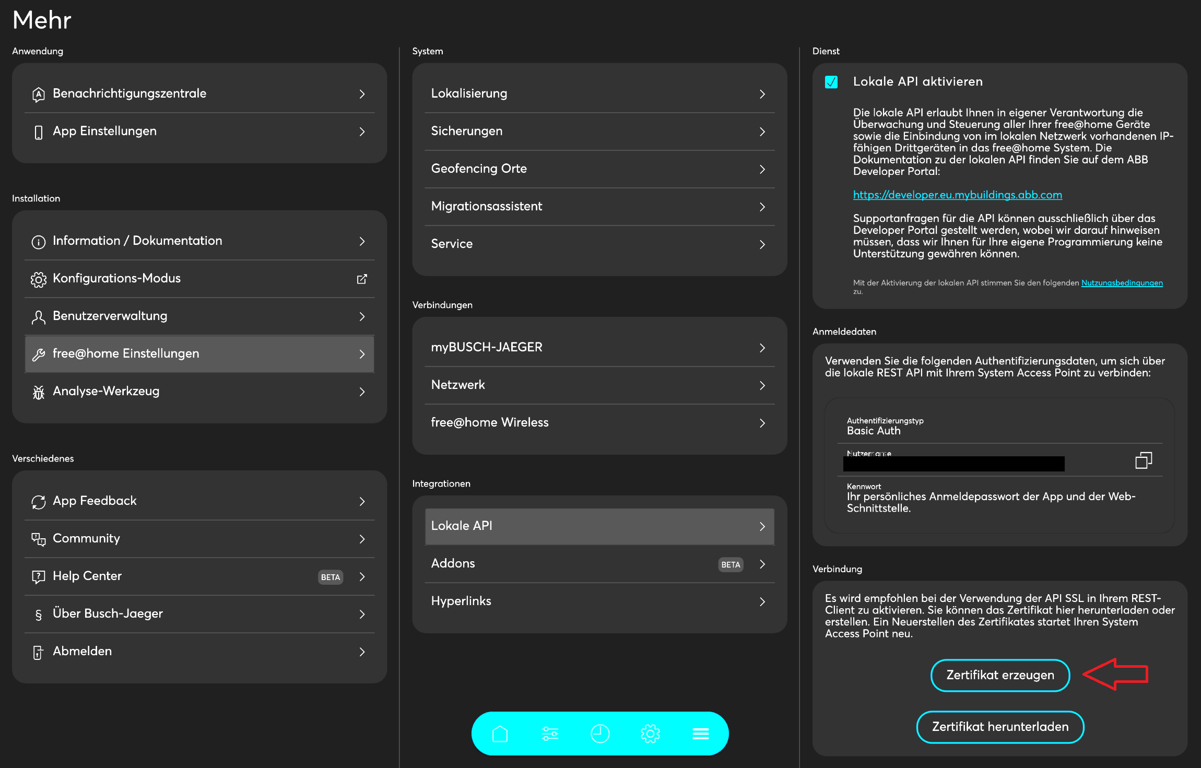Click the redacted Nutzername field
This screenshot has width=1201, height=768.
point(953,464)
